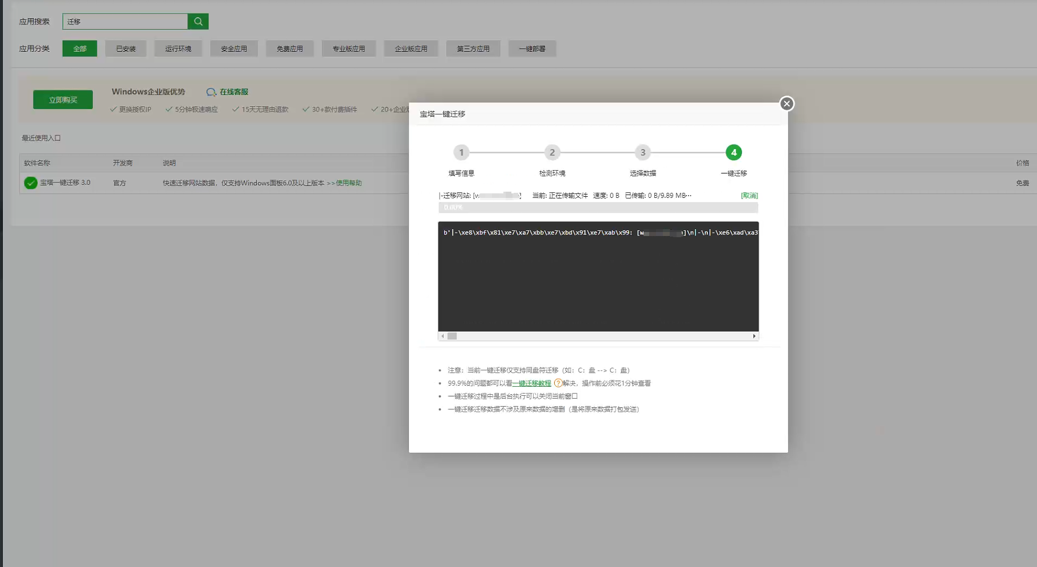The image size is (1037, 567).
Task: Click [取消] to cancel migration
Action: (x=749, y=196)
